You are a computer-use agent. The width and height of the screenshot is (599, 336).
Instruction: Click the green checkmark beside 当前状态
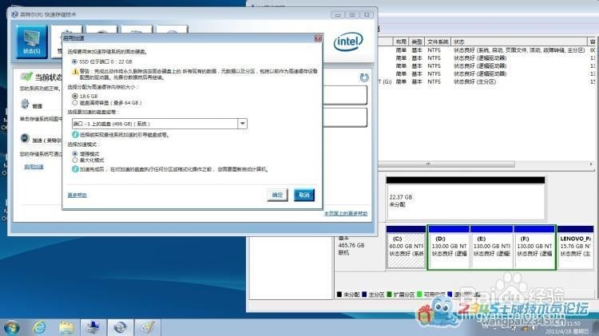26,77
